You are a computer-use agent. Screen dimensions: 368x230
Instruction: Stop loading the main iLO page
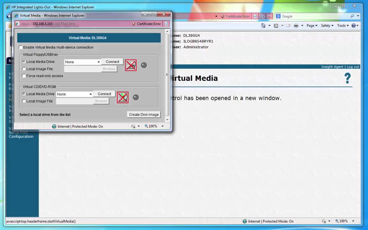click(269, 16)
